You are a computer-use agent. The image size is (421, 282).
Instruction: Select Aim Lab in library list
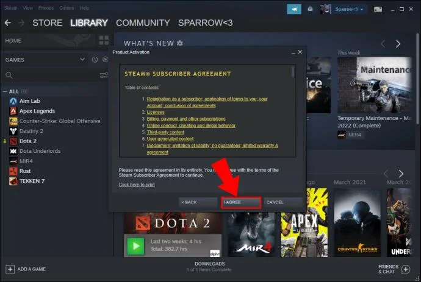click(x=29, y=101)
